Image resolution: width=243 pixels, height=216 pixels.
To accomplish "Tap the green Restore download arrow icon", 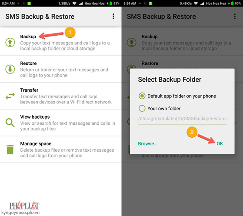I will pyautogui.click(x=10, y=69).
